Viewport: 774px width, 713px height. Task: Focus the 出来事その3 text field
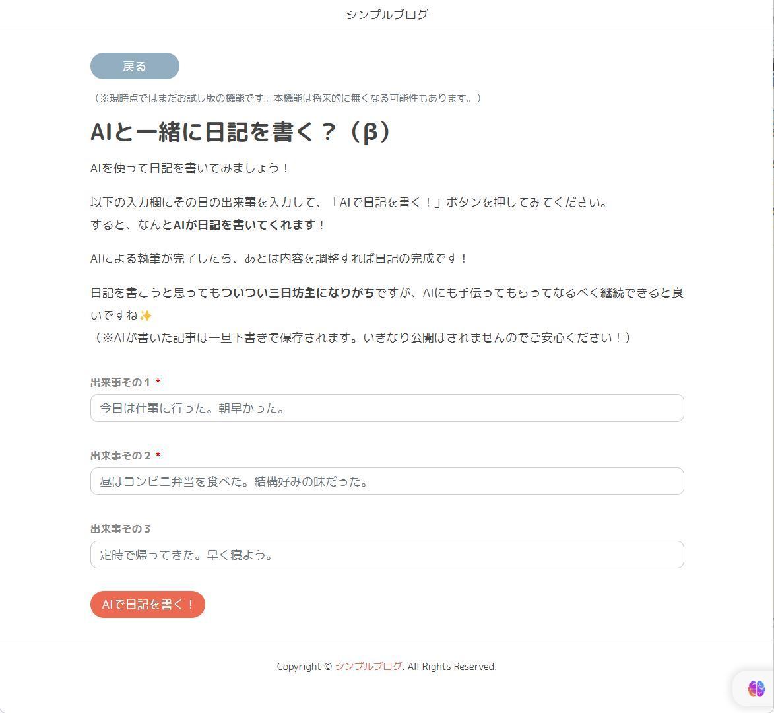(387, 554)
